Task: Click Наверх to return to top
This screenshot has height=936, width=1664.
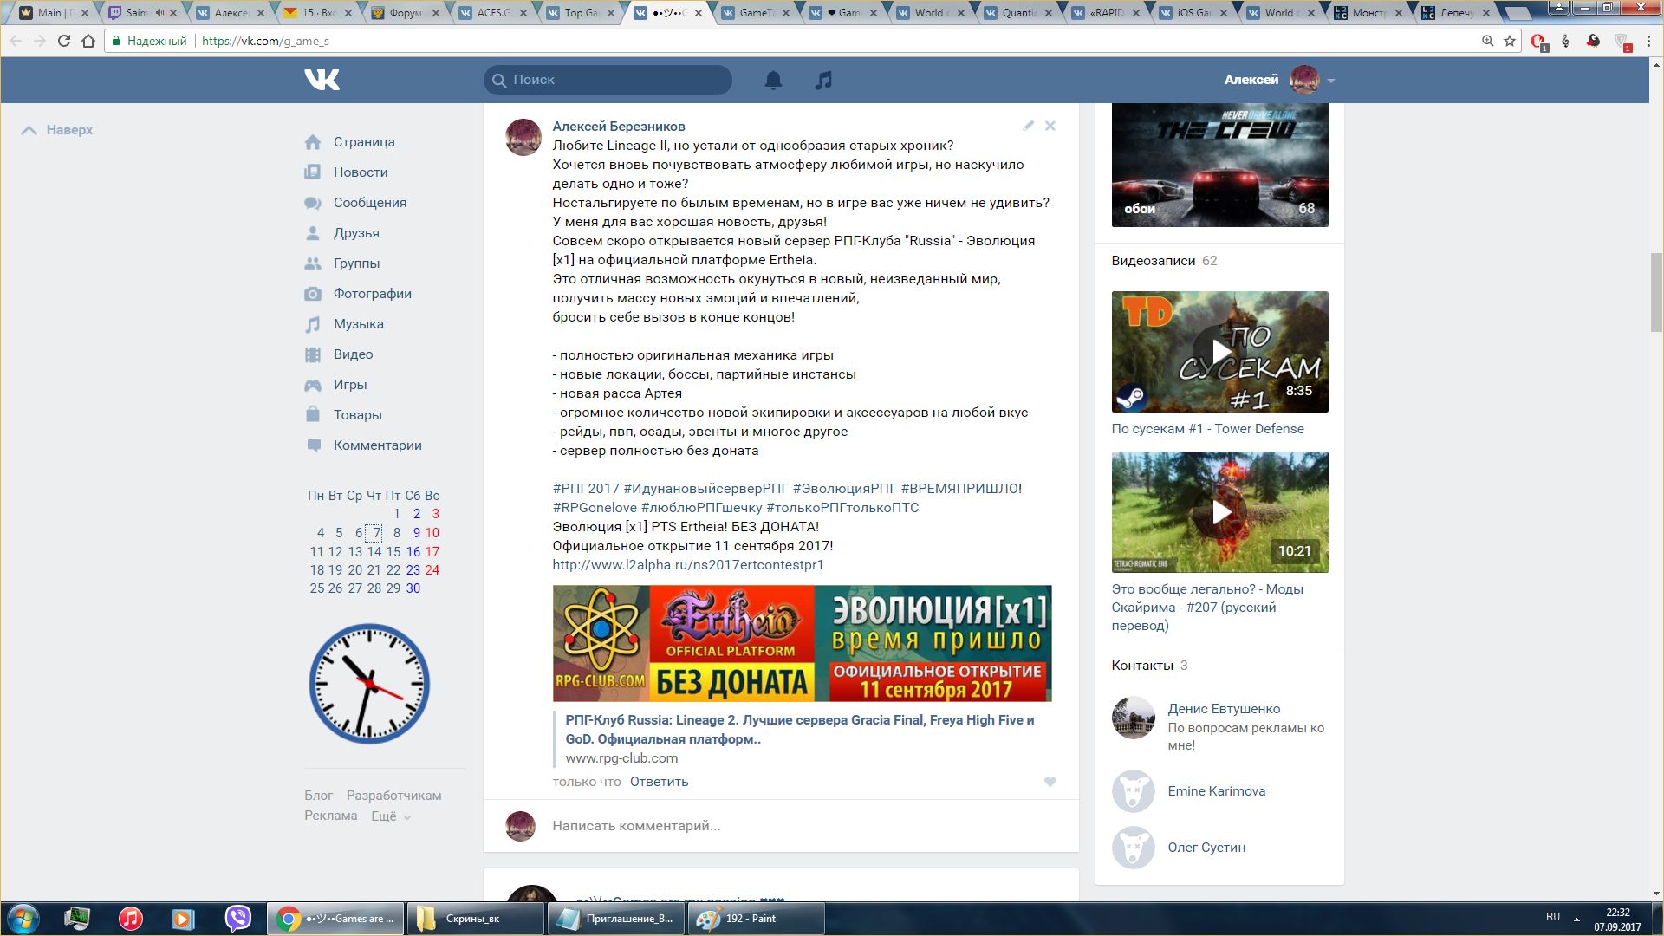Action: click(57, 130)
